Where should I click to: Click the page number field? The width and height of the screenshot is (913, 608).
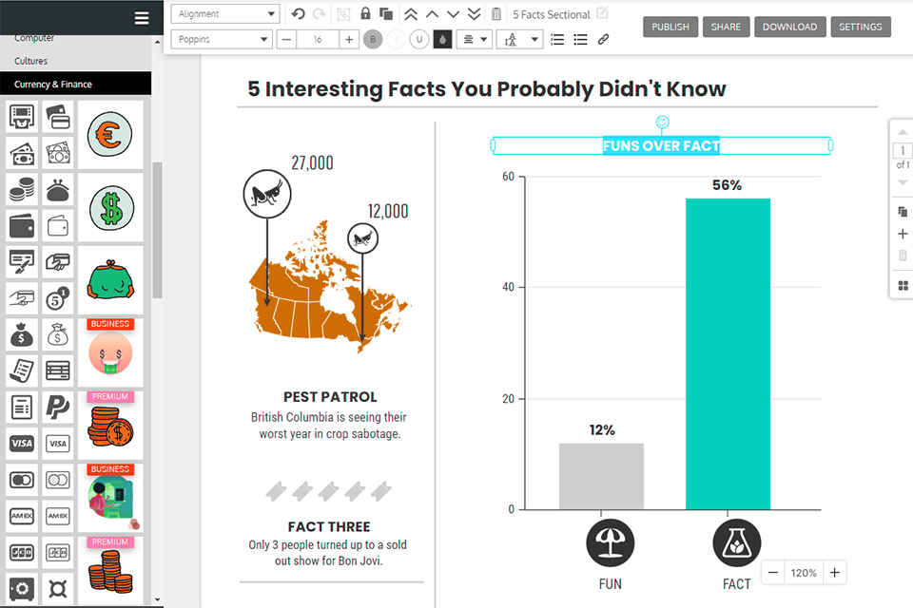903,151
